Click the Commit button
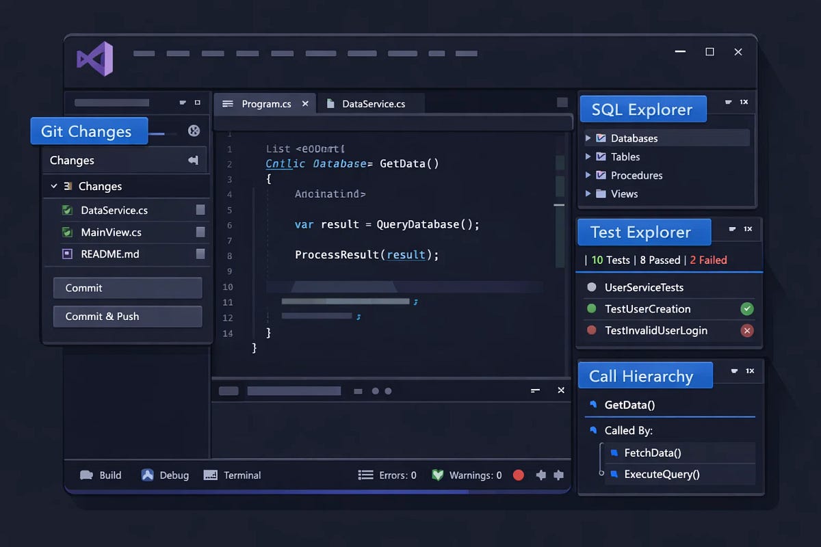The width and height of the screenshot is (821, 547). pyautogui.click(x=127, y=288)
